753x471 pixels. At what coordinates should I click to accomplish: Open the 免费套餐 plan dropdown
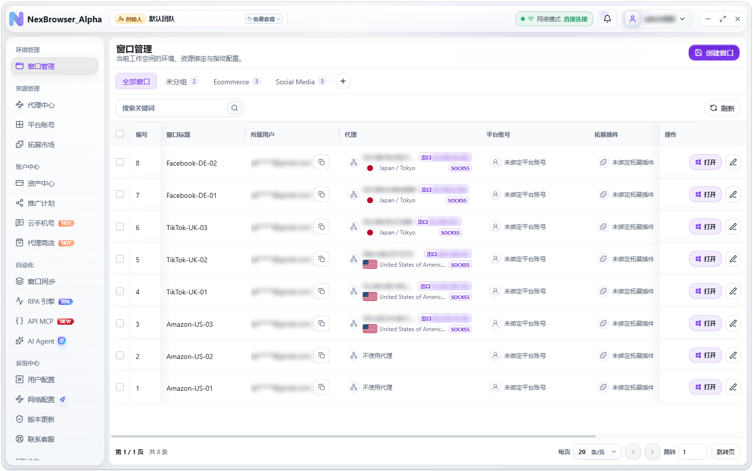tap(264, 19)
